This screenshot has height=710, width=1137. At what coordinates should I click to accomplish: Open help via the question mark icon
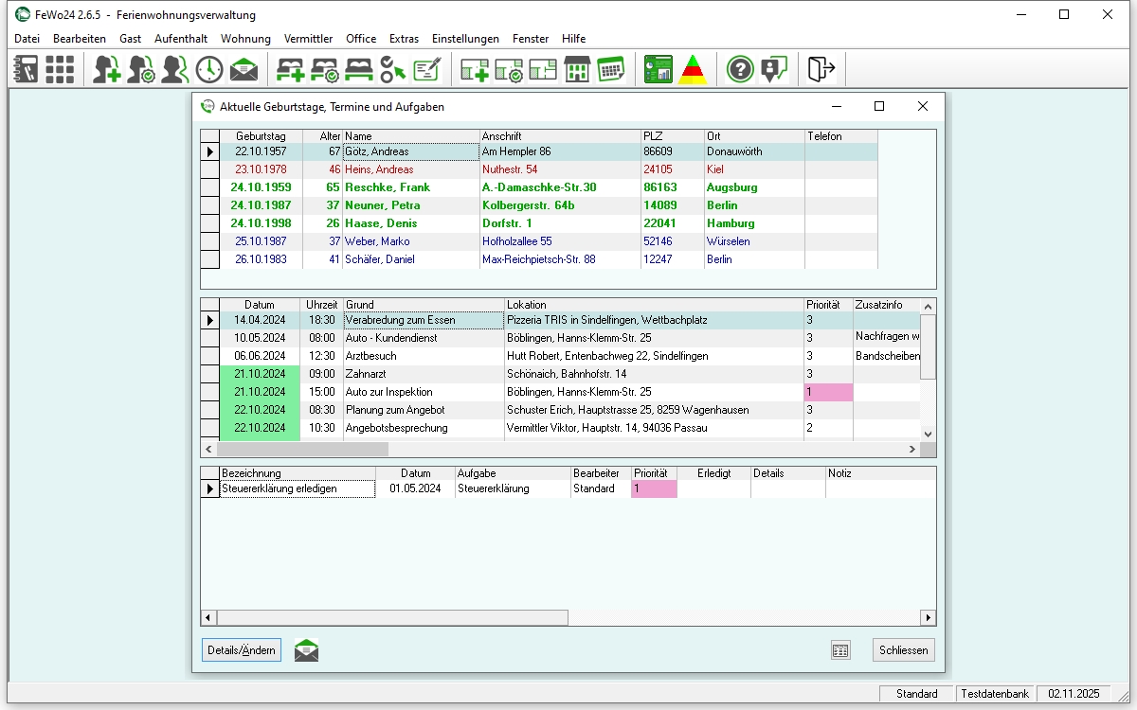tap(740, 69)
